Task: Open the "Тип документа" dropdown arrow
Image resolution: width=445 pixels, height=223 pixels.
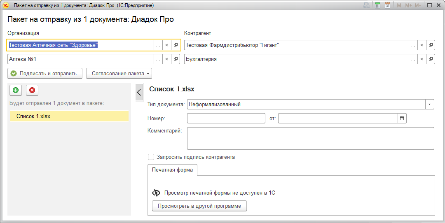Action: (430, 104)
